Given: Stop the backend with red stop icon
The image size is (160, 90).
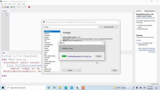Looking at the screenshot, I should pyautogui.click(x=29, y=7).
